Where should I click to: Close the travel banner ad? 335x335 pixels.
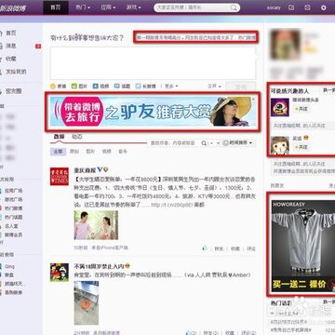click(253, 100)
